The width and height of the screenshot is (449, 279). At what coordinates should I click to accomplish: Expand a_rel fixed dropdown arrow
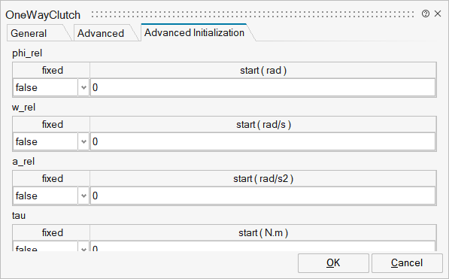pyautogui.click(x=83, y=196)
